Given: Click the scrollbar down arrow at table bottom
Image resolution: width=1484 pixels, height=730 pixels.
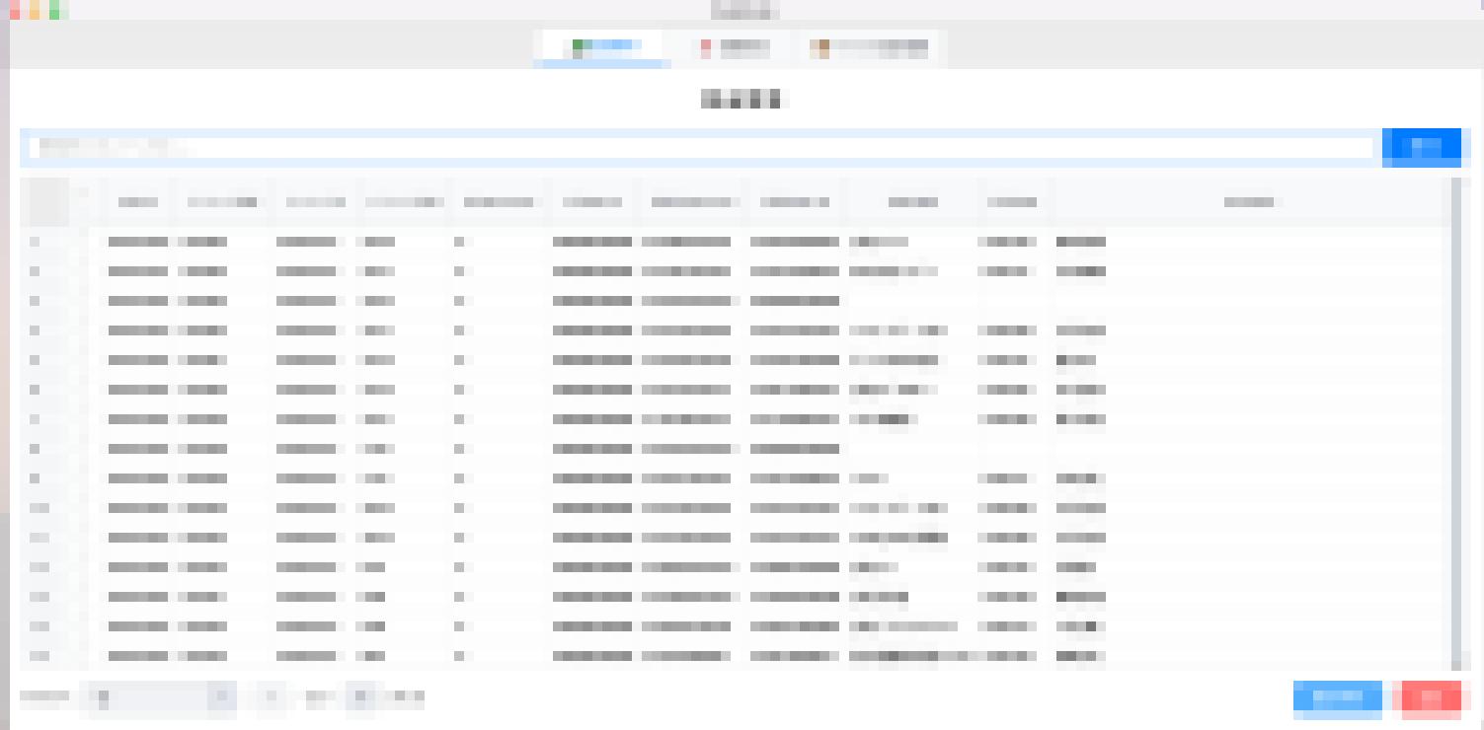Looking at the screenshot, I should pos(1455,666).
